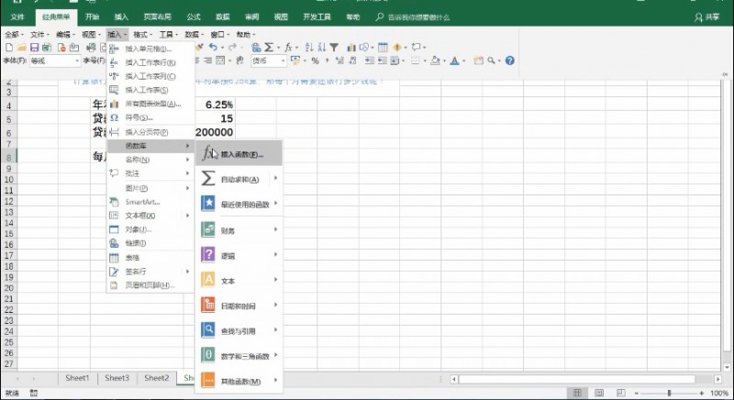This screenshot has width=734, height=400.
Task: Click the Decrease Decimal icon
Action: pyautogui.click(x=352, y=61)
